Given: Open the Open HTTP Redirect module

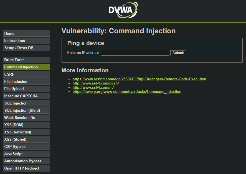Looking at the screenshot, I should point(26,168).
